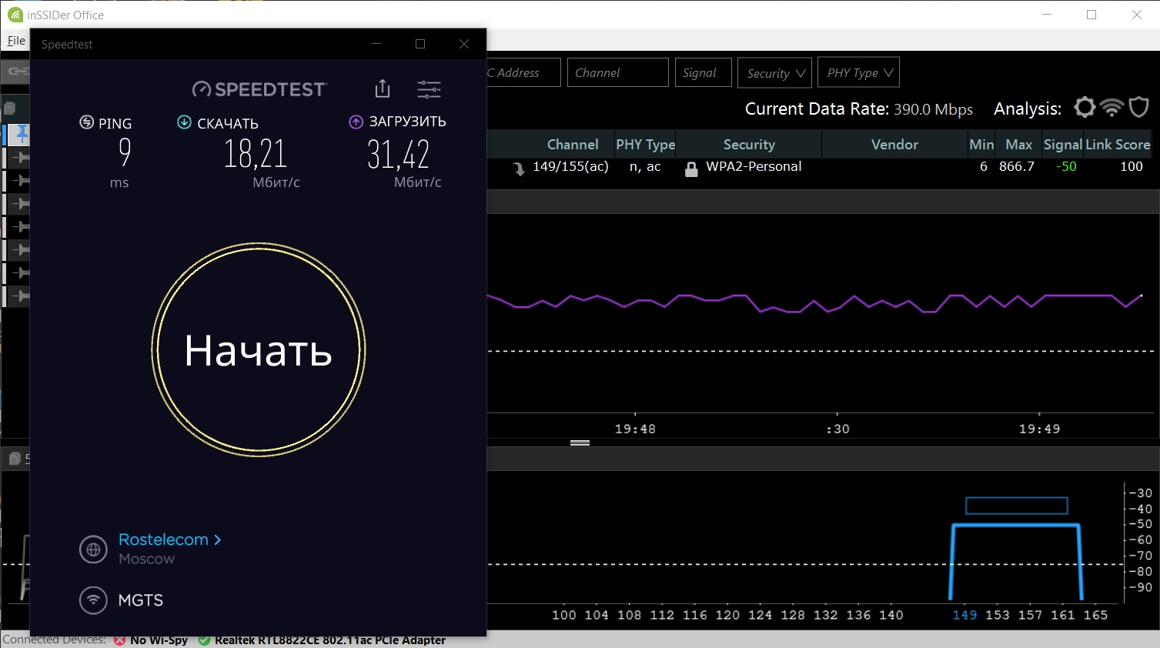Click the download arrow icon beside СКАЧАТЬ
Viewport: 1160px width, 648px height.
[184, 122]
